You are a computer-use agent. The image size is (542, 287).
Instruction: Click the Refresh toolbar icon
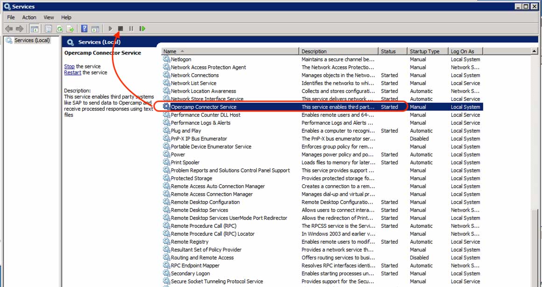[x=59, y=29]
